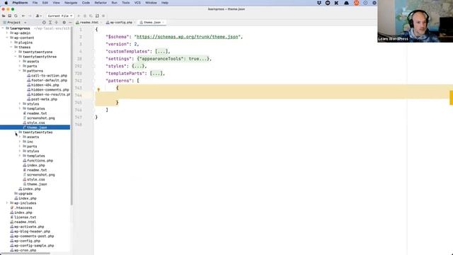
Task: Select wp-activate.php in project tree
Action: tap(29, 227)
